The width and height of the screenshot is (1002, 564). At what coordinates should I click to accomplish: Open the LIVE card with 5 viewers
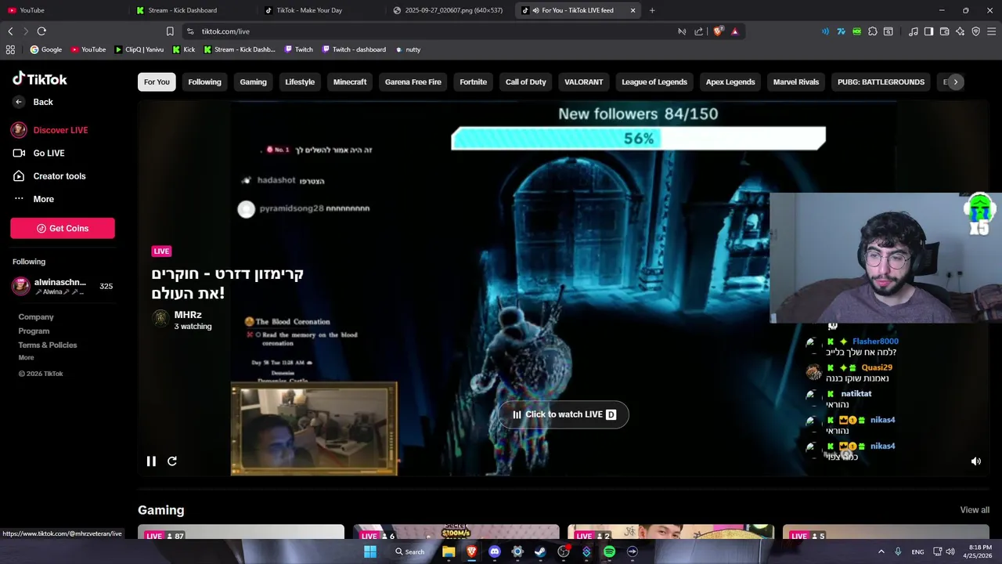886,533
